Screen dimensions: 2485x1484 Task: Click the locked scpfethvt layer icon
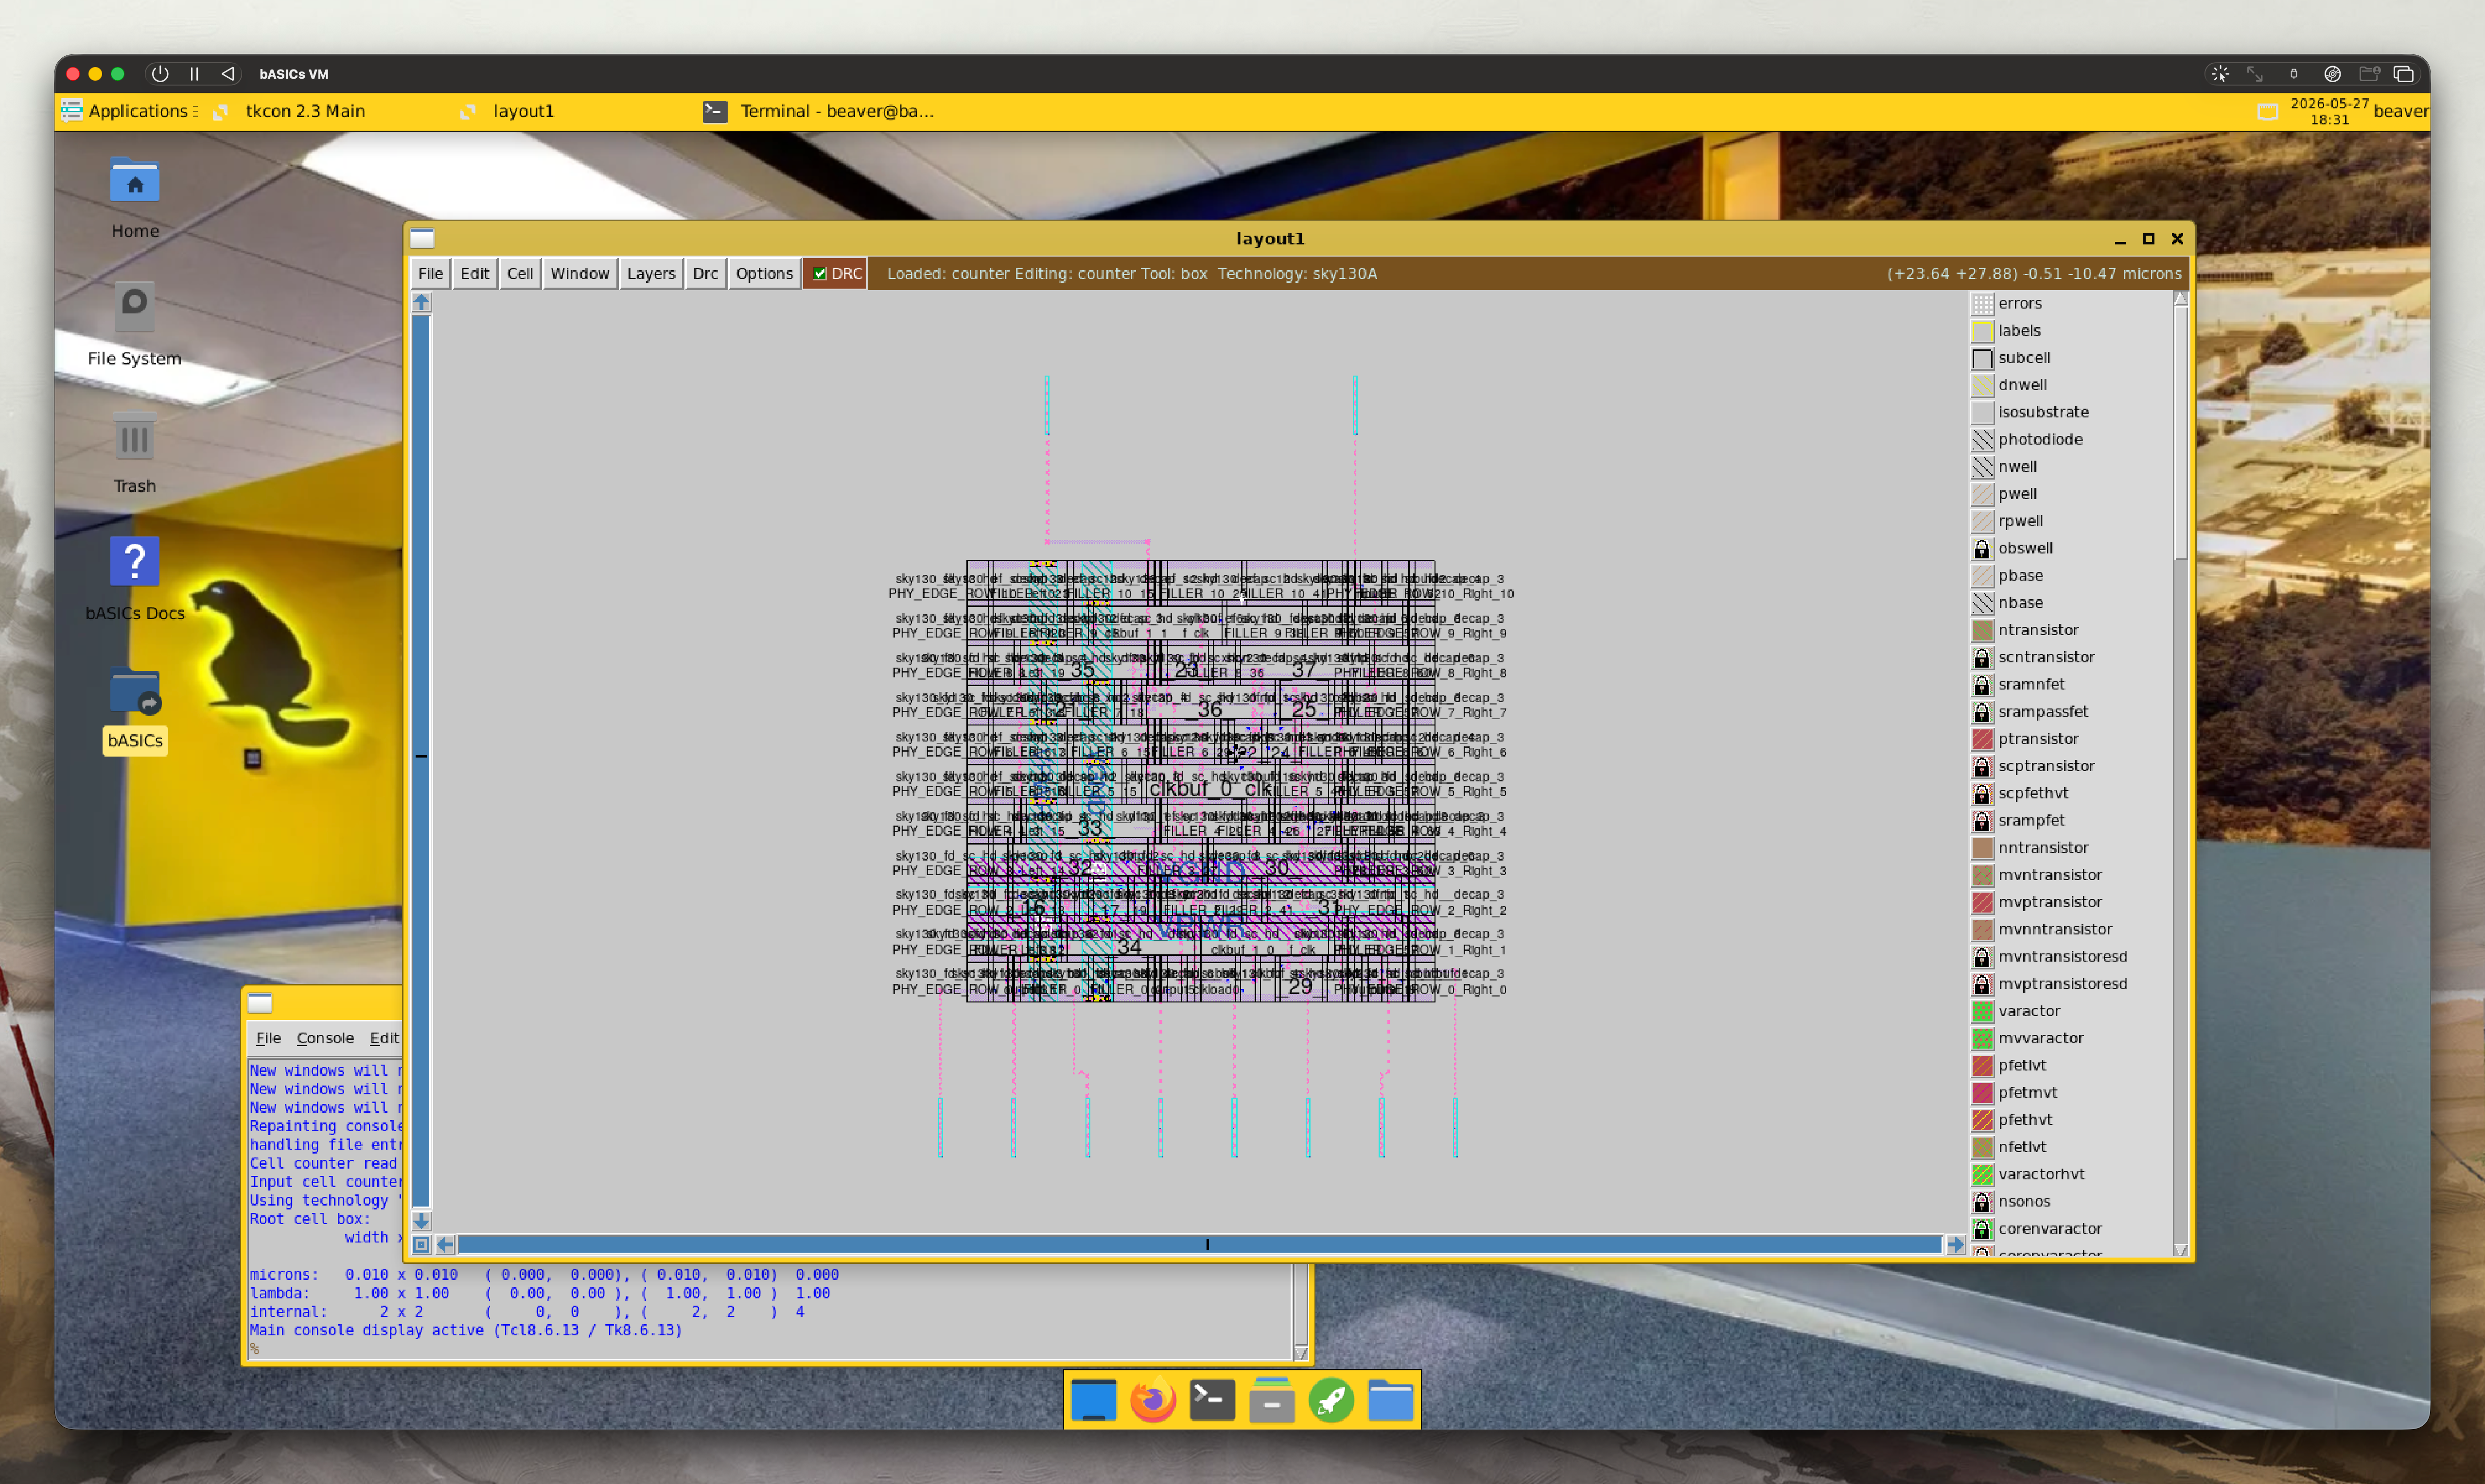click(x=1982, y=793)
